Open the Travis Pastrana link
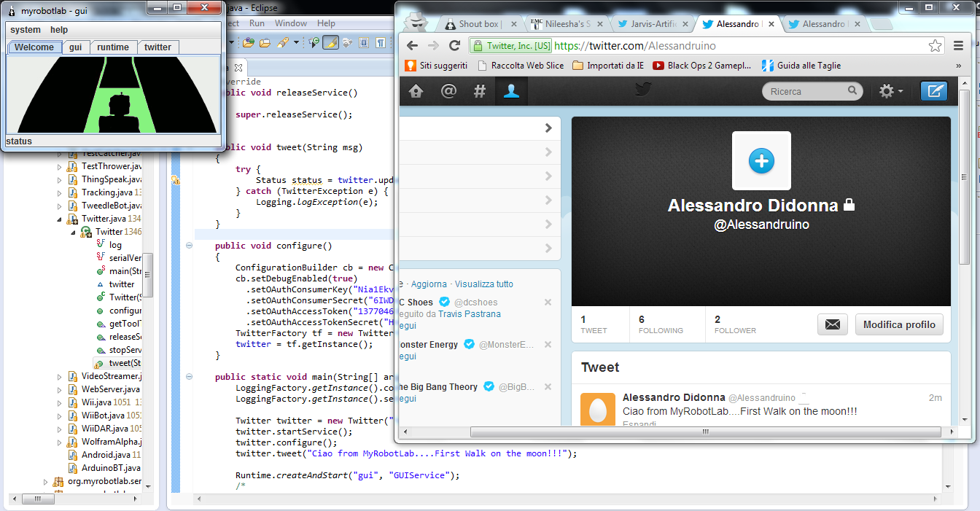The height and width of the screenshot is (511, 980). (470, 314)
